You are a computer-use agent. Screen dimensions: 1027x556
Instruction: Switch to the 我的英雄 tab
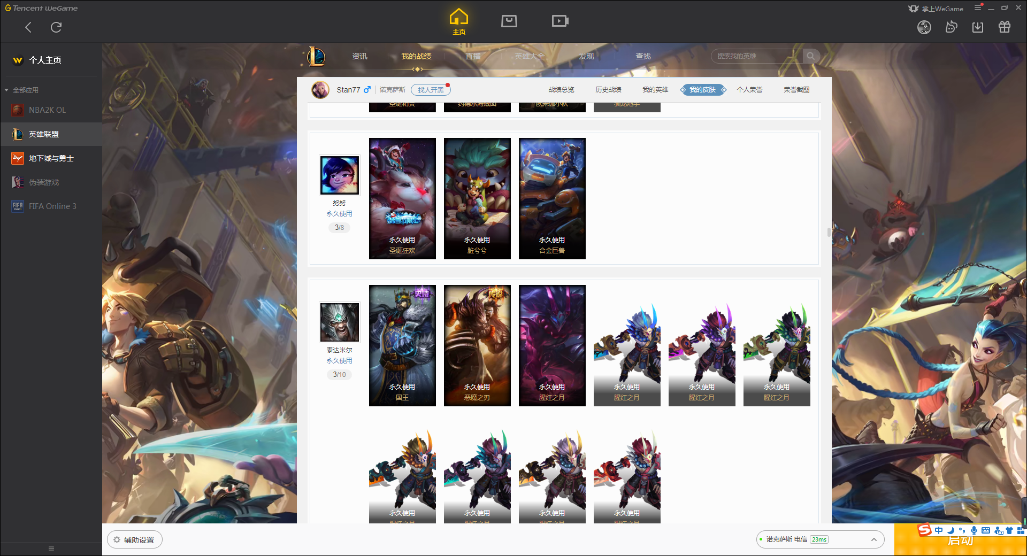pos(655,90)
